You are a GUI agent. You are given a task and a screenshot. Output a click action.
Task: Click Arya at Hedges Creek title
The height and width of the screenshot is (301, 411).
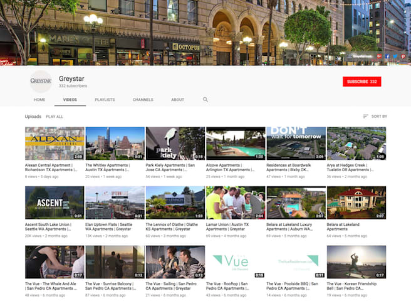[350, 167]
